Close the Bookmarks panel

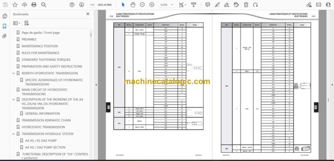[88, 14]
